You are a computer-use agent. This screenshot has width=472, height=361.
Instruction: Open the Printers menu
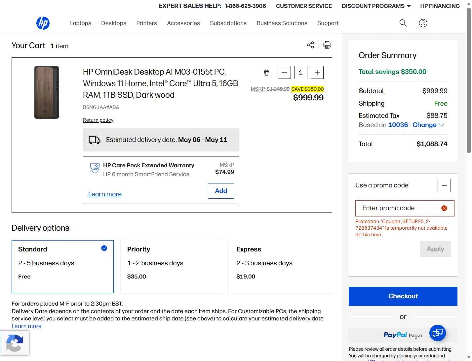click(x=146, y=23)
